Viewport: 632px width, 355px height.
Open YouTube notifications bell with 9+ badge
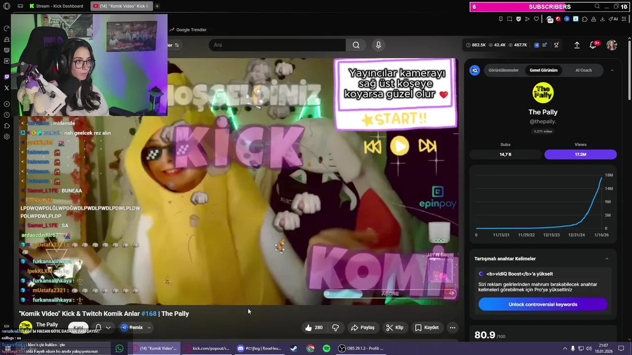593,45
